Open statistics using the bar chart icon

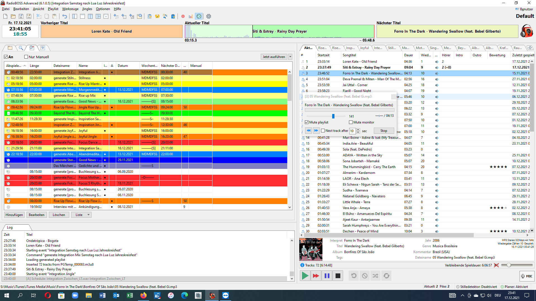coord(191,16)
